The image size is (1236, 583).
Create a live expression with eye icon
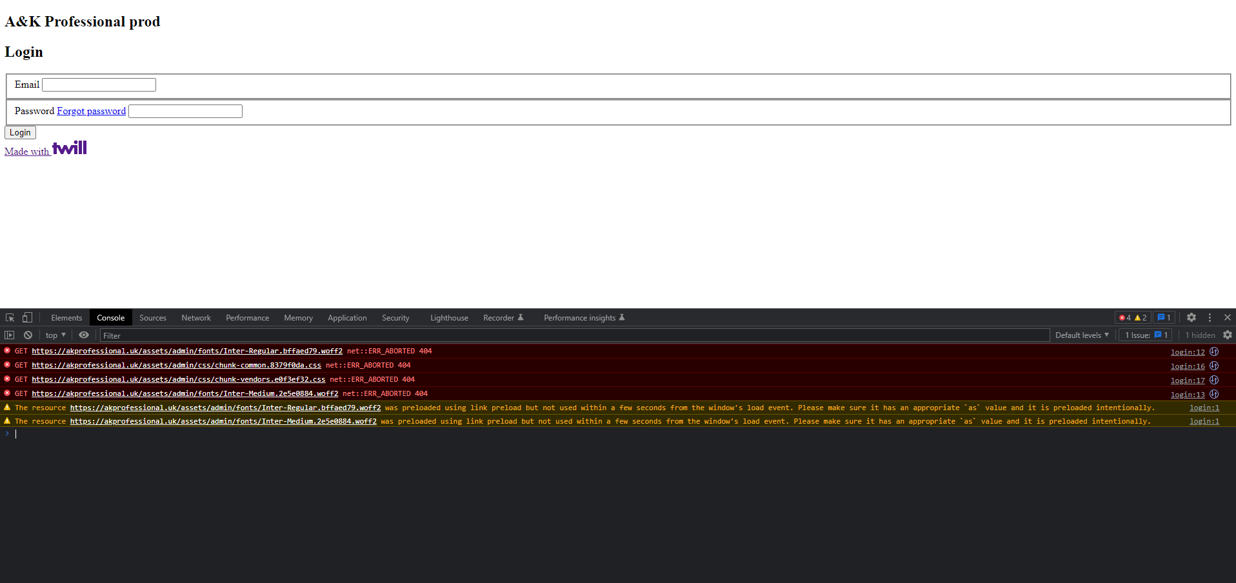(84, 335)
